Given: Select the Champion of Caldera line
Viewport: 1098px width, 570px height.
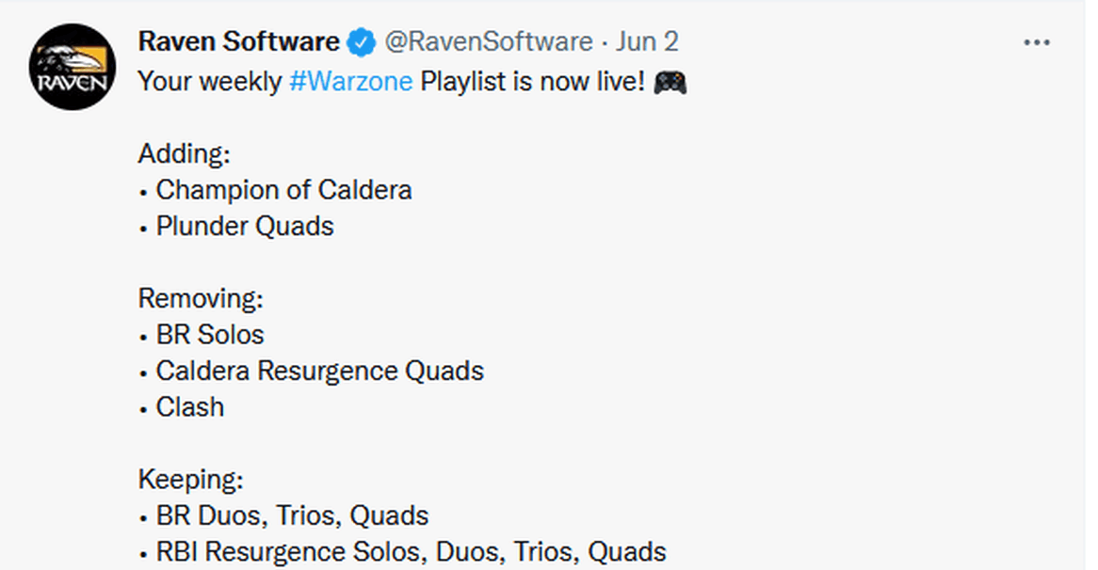Looking at the screenshot, I should [x=276, y=190].
